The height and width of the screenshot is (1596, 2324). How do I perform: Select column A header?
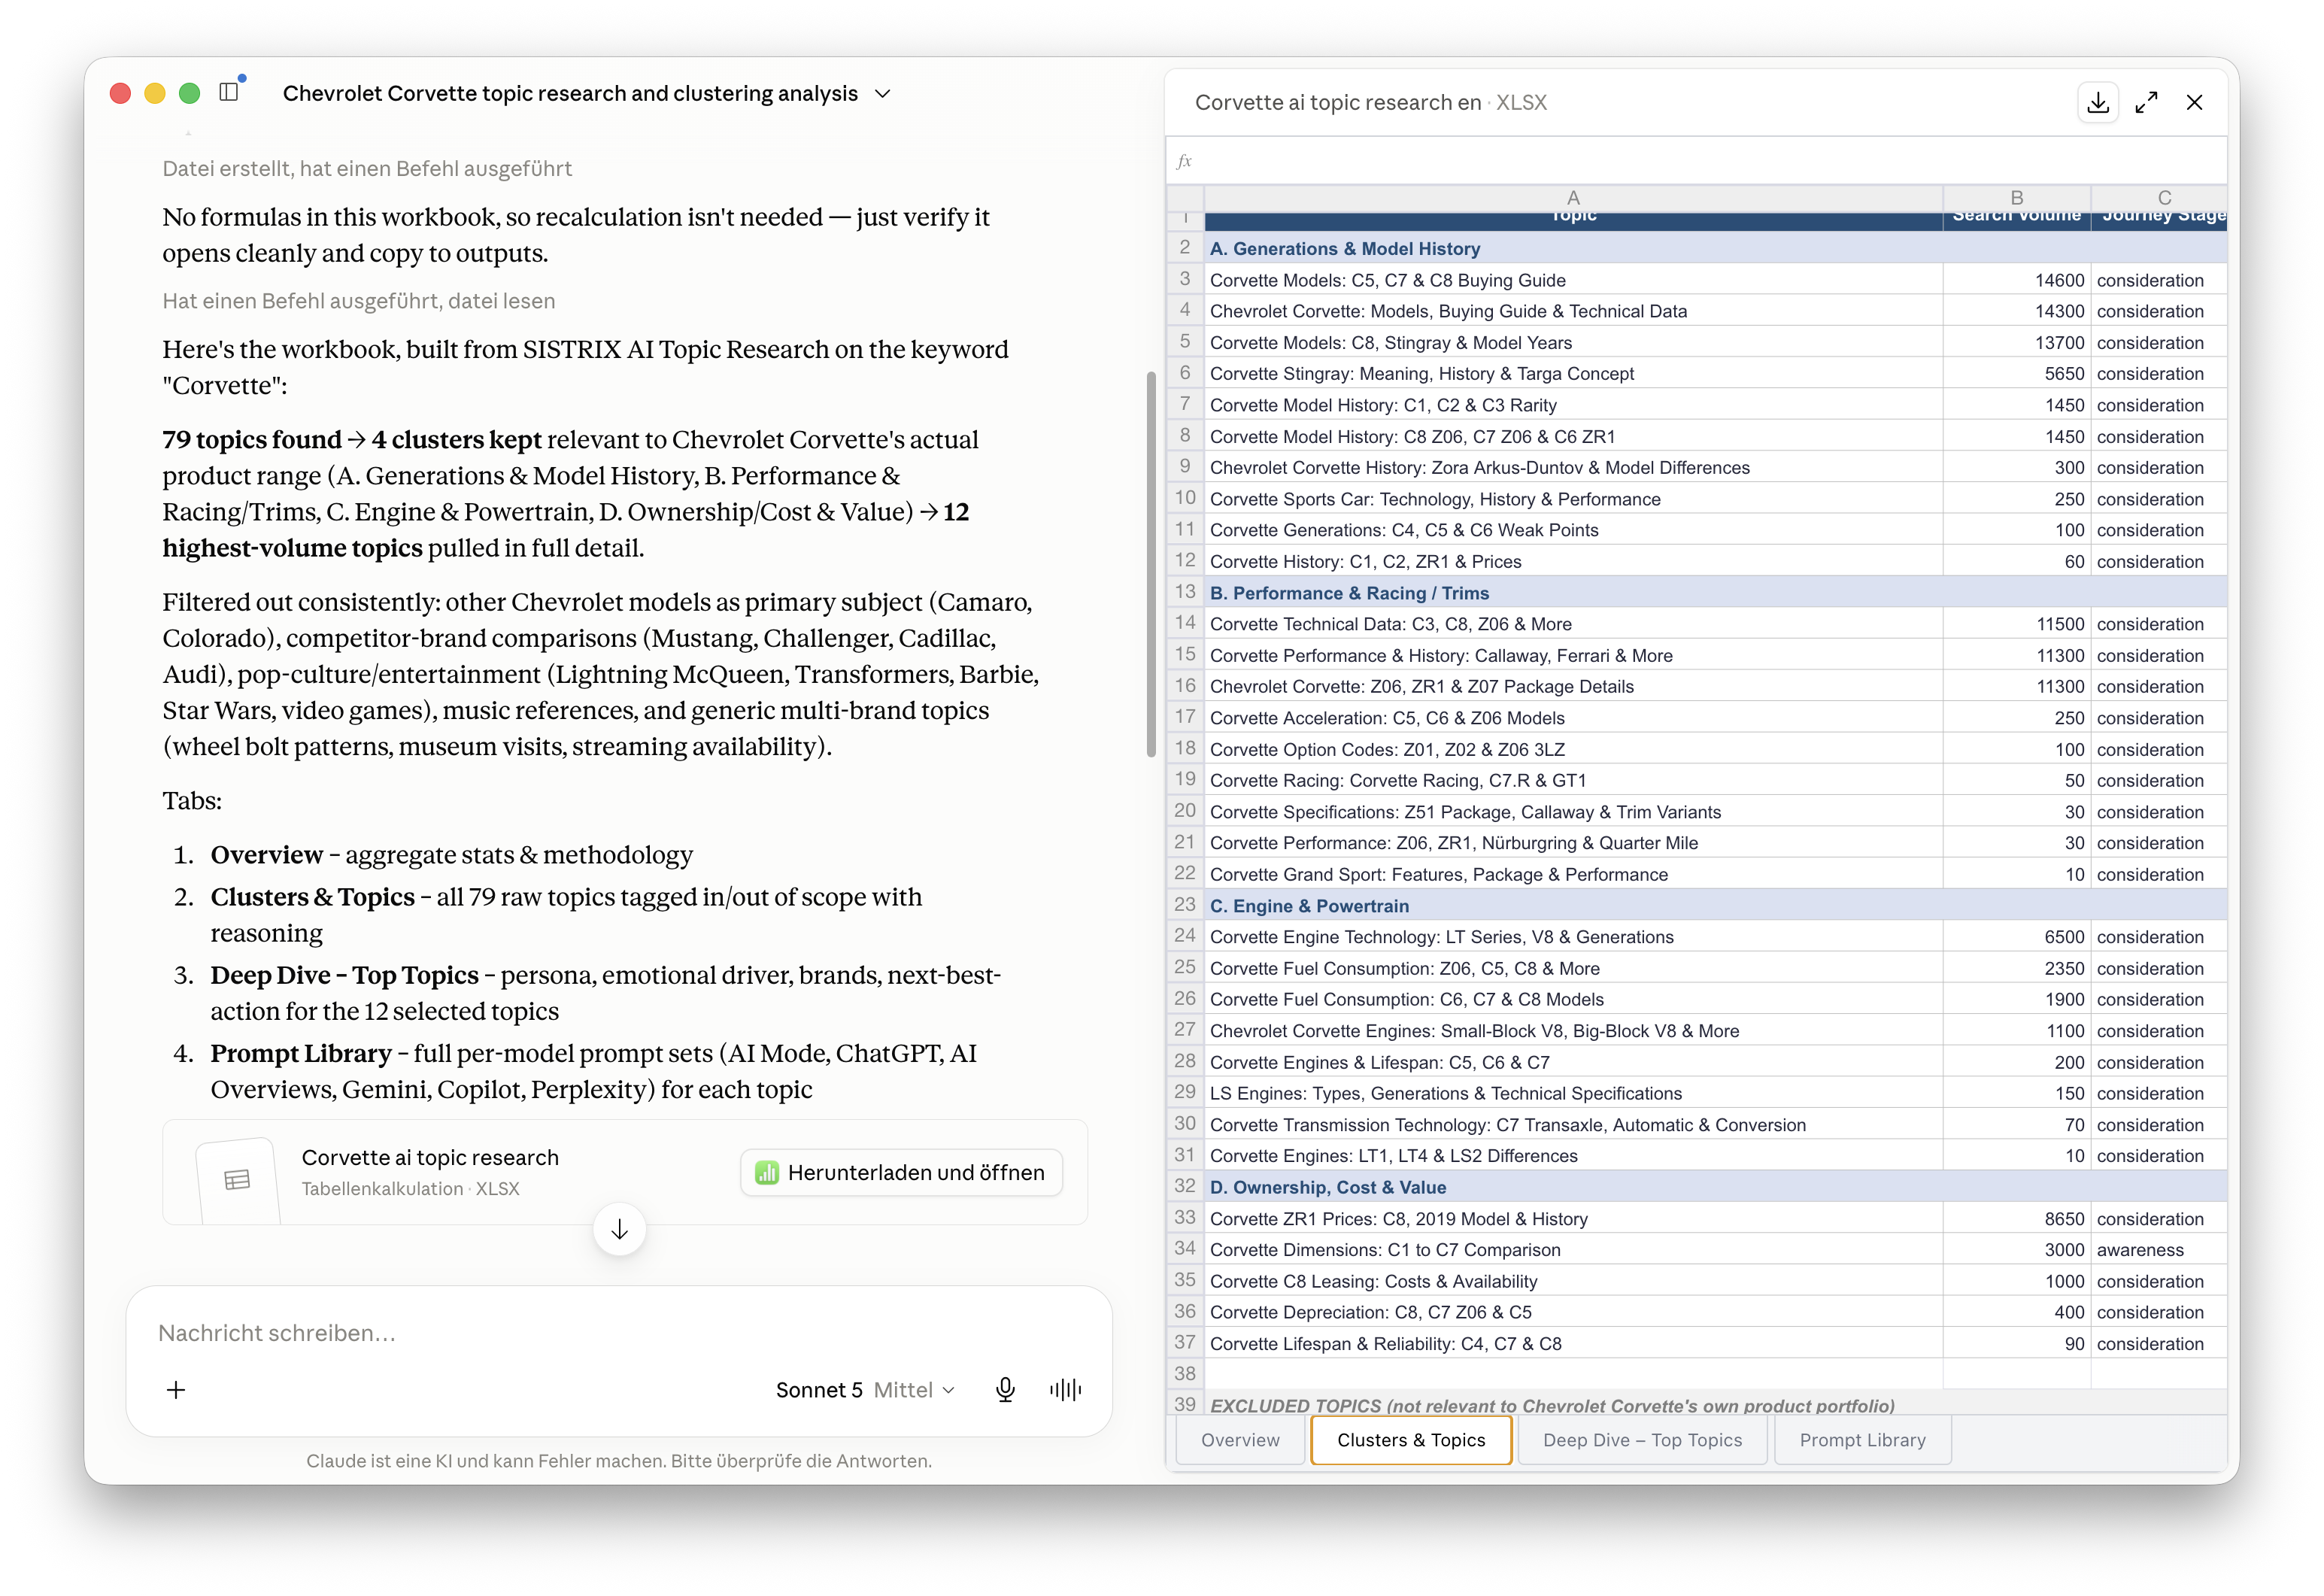[1572, 197]
